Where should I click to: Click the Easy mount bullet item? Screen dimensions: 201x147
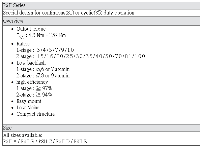[x=29, y=101]
